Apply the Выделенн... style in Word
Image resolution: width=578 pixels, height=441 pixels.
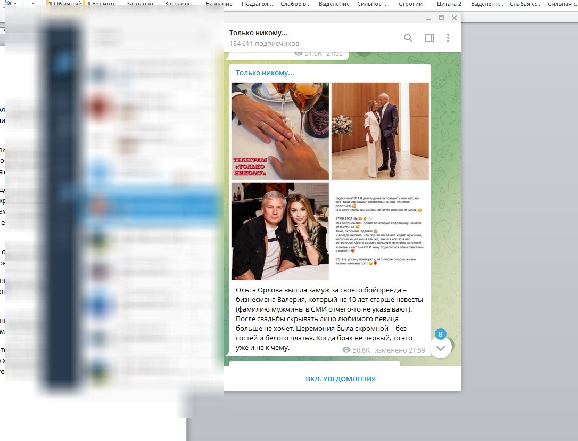pos(487,4)
